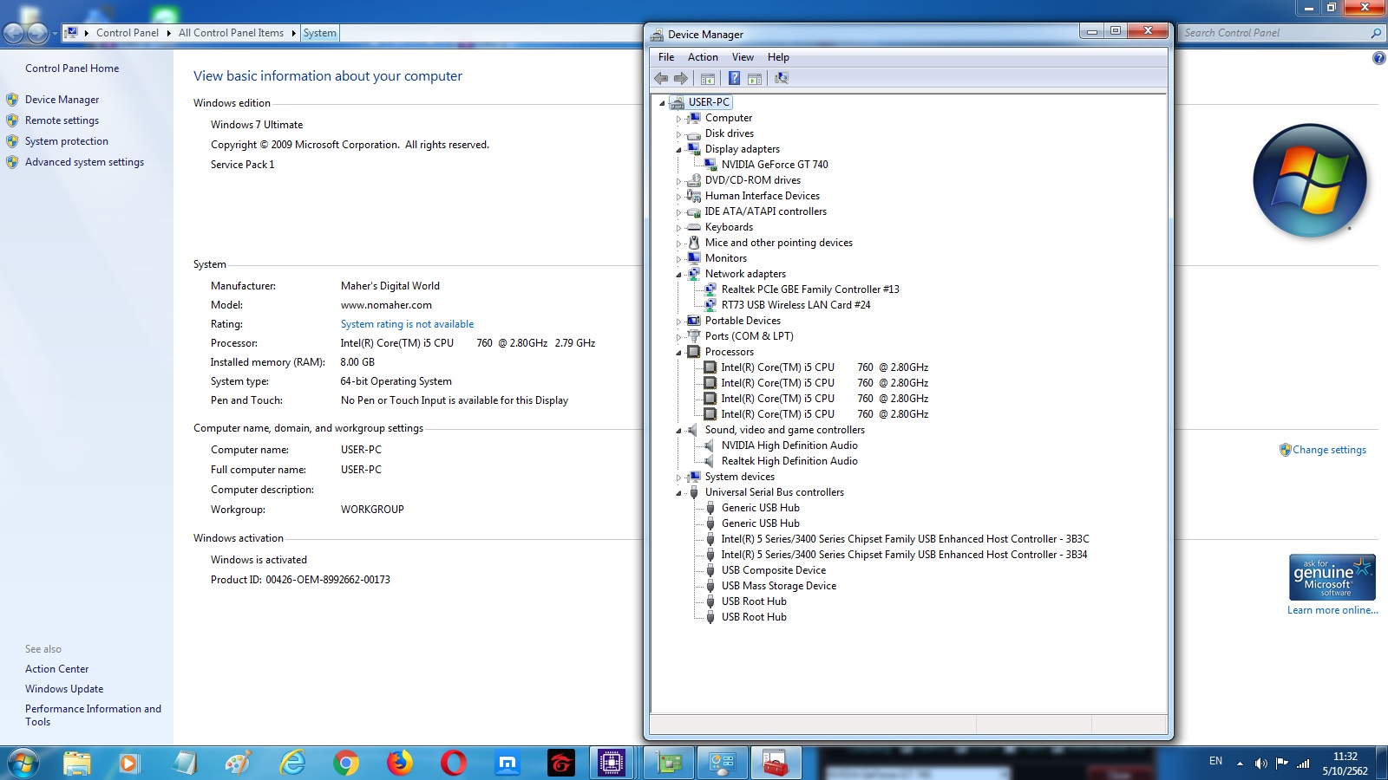Viewport: 1388px width, 780px height.
Task: Open Maxthon browser from the taskbar
Action: tap(507, 763)
